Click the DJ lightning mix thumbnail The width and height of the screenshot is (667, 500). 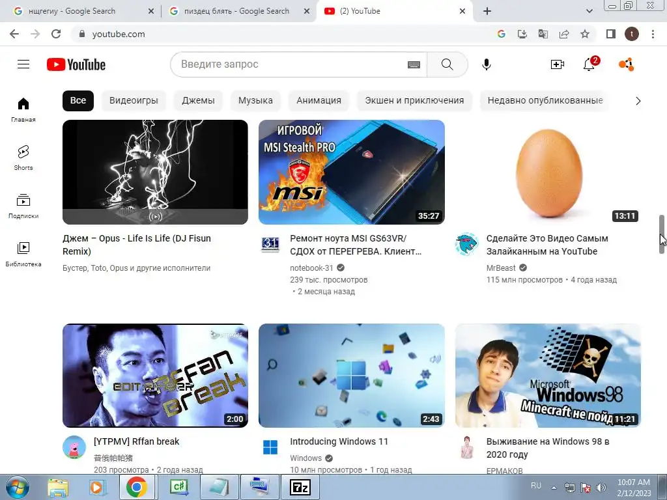(x=155, y=172)
